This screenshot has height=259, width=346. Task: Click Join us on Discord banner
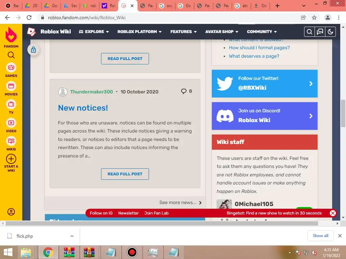[x=265, y=116]
